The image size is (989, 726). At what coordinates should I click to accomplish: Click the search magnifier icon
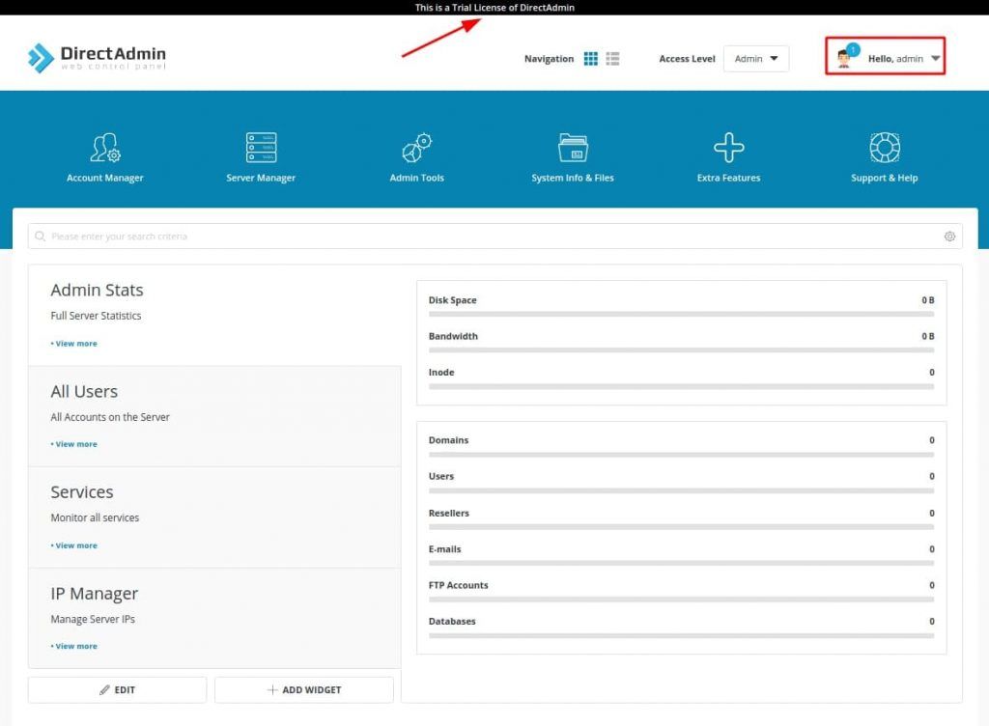(x=40, y=237)
